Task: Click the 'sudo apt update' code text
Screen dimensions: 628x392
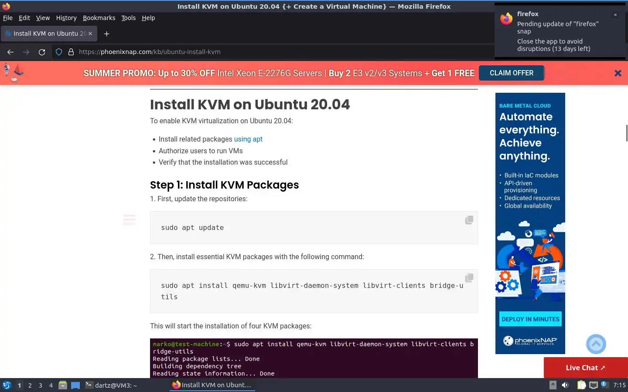Action: coord(192,228)
